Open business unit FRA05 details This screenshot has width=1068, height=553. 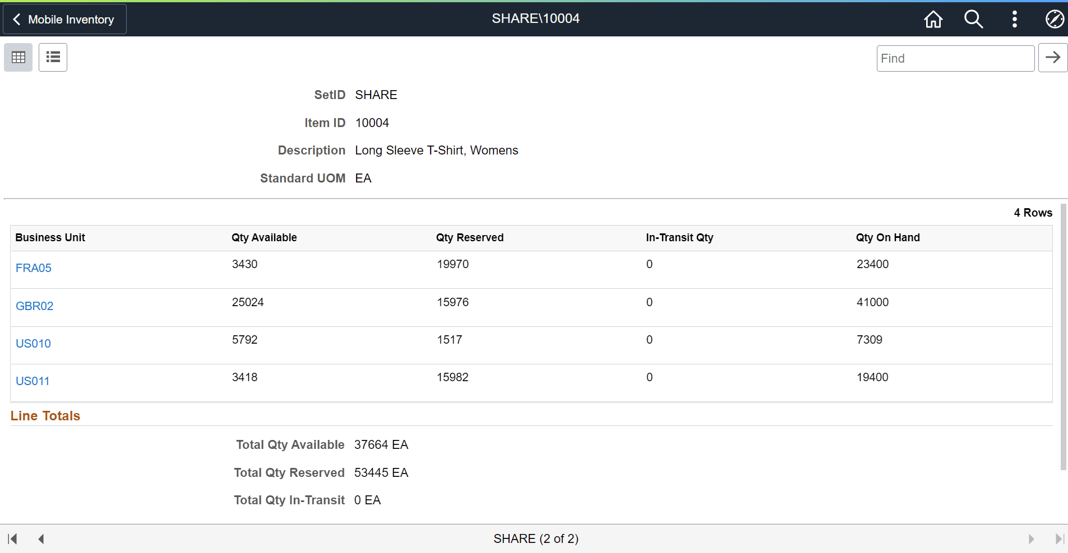(33, 268)
